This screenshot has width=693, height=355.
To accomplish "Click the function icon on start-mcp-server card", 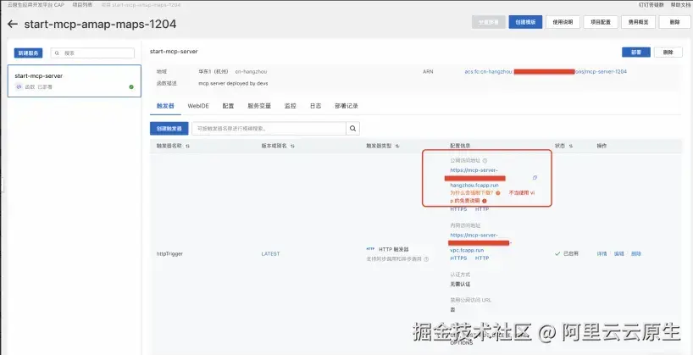I will coord(19,87).
